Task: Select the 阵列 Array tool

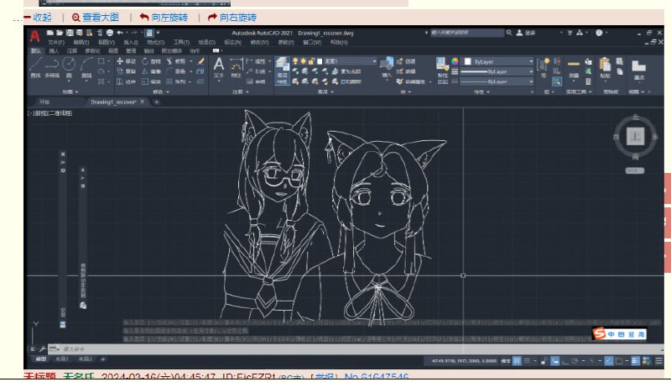Action: click(176, 81)
